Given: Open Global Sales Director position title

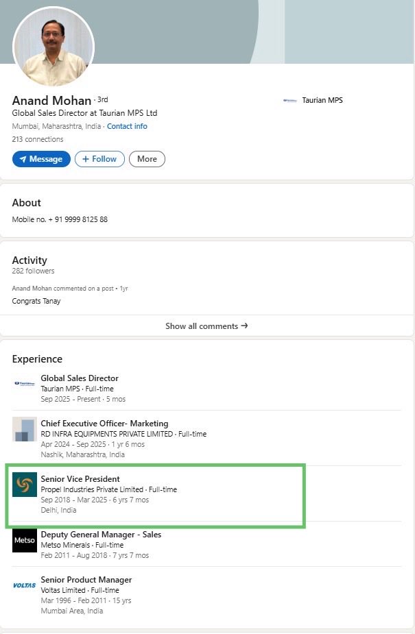Looking at the screenshot, I should [80, 378].
